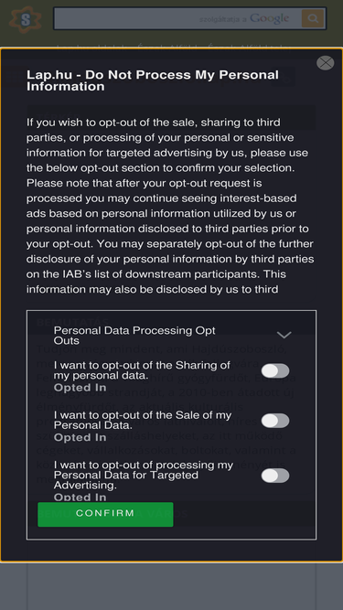This screenshot has width=343, height=610.
Task: Click Opted In status under Sharing option
Action: [80, 388]
